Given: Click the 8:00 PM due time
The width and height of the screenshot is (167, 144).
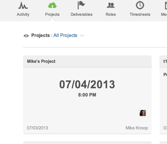Looking at the screenshot, I should point(87,95).
